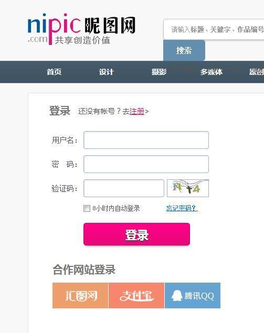Log in with the 汇图网 partner button
Screen dimensions: 264x333
(x=80, y=295)
